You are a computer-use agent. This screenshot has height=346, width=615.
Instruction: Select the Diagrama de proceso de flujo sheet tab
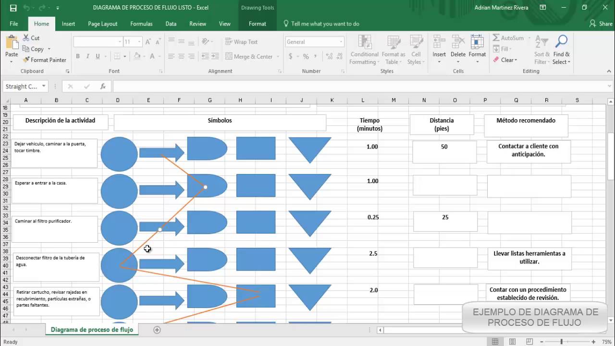(x=92, y=330)
